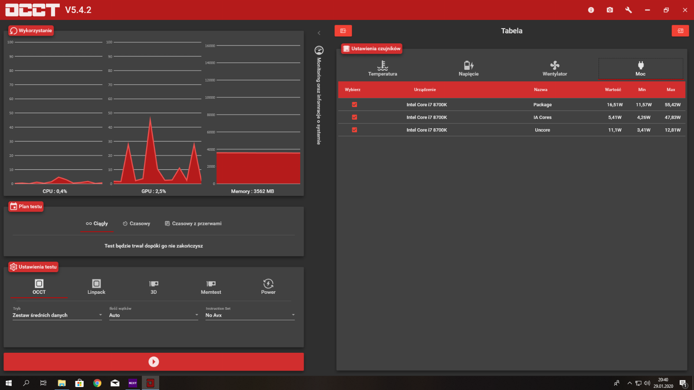Choose the Linpack test type
This screenshot has width=694, height=390.
pyautogui.click(x=96, y=287)
